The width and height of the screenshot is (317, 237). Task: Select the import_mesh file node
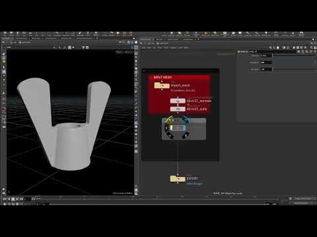162,86
